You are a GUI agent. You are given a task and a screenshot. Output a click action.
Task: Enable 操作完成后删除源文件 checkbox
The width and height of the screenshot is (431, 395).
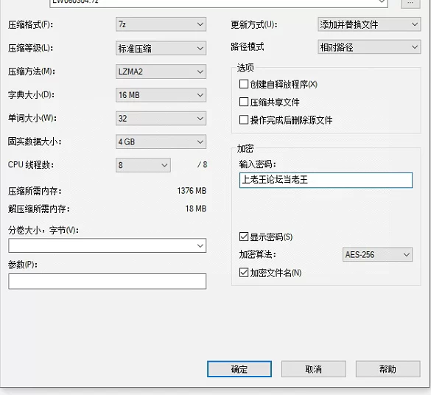(x=244, y=120)
